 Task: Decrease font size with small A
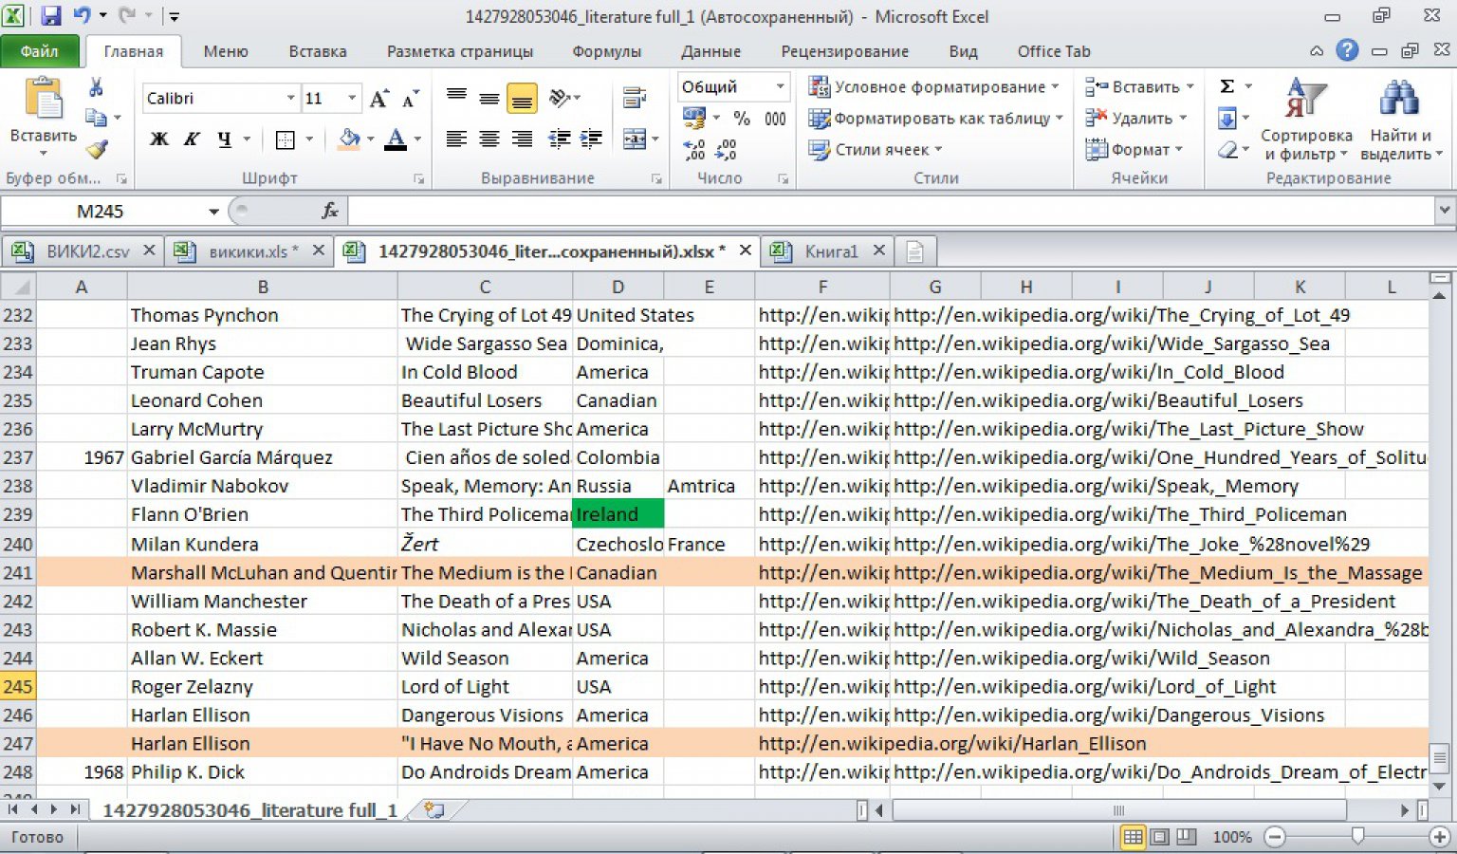tap(411, 99)
